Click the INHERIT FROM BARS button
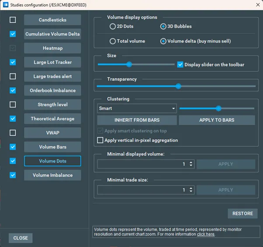263x247 pixels. point(137,120)
